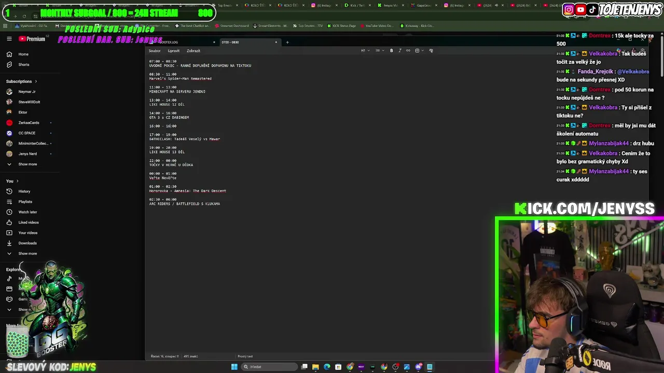The width and height of the screenshot is (664, 373).
Task: Expand Show more under Downloads
Action: click(27, 253)
